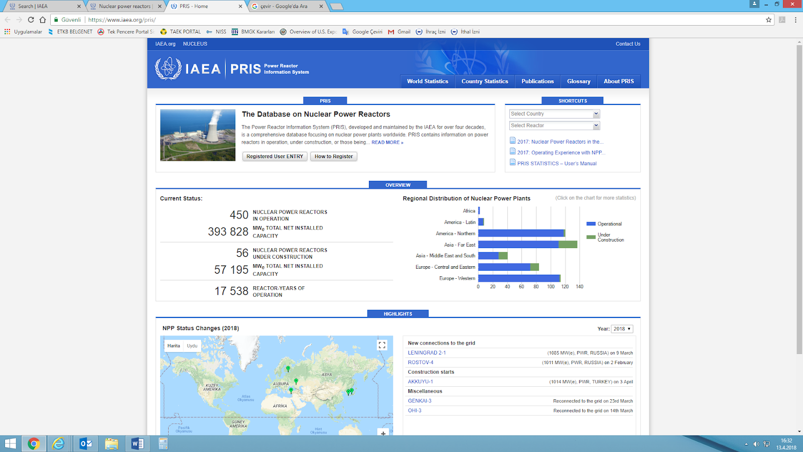
Task: Open the Chrome three-dot menu
Action: tap(795, 20)
